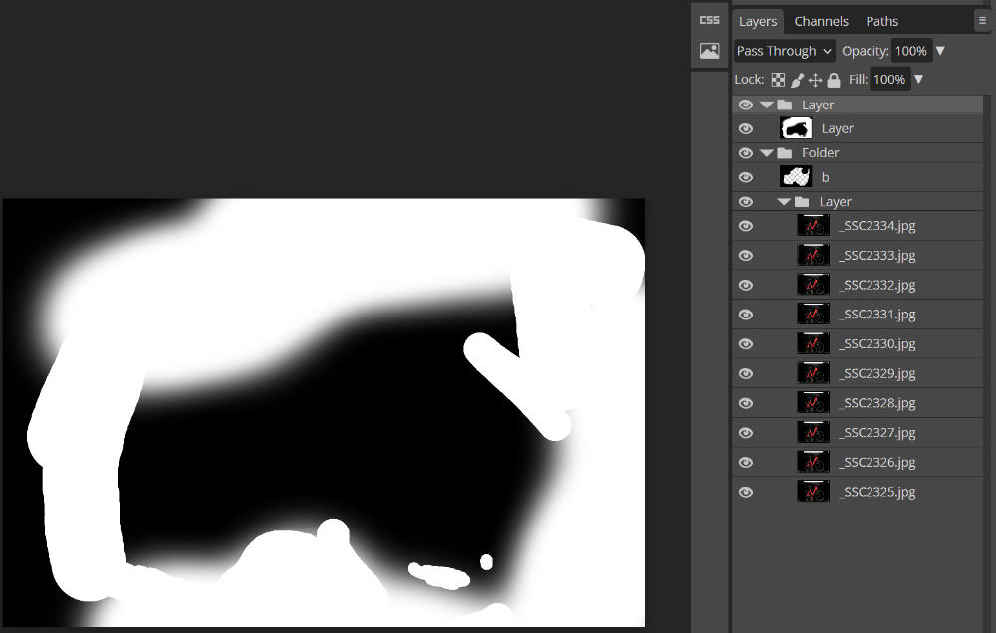The image size is (996, 633).
Task: Hide the _SSC2329.jpg layer
Action: tap(746, 373)
